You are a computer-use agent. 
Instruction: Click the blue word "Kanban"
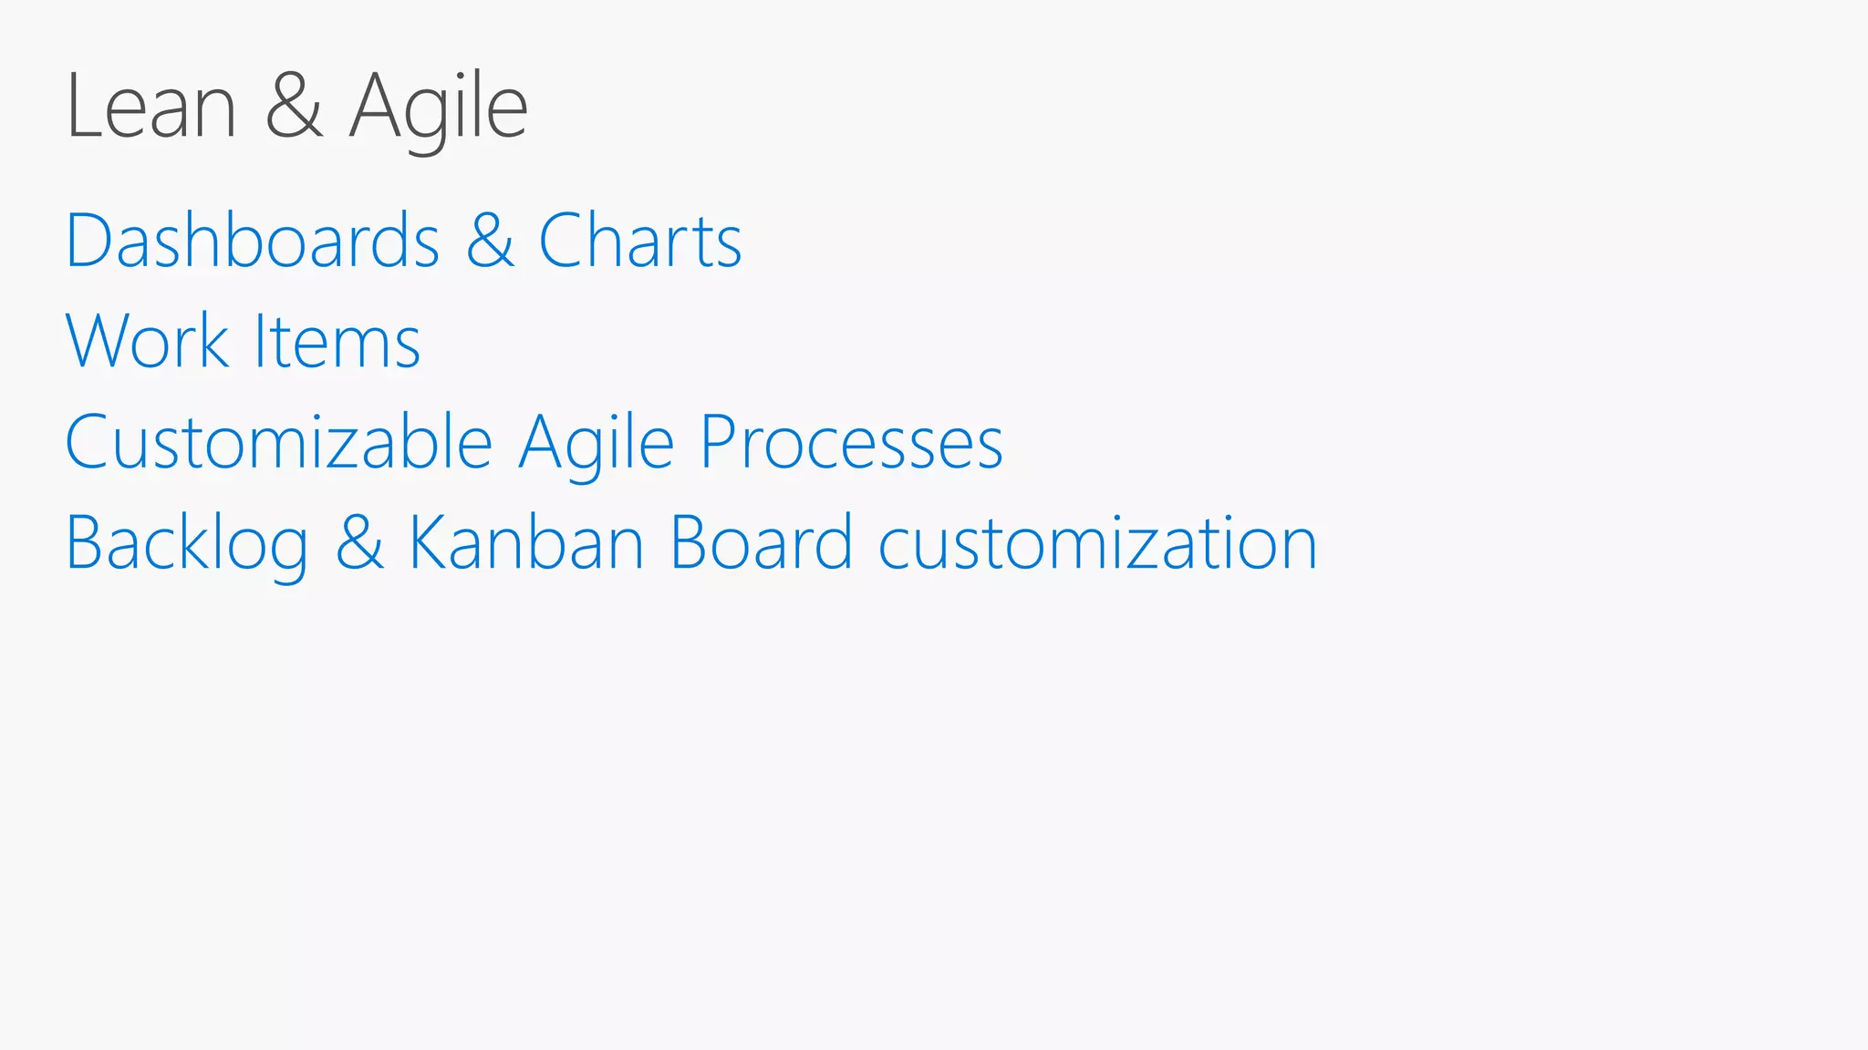[x=526, y=543]
